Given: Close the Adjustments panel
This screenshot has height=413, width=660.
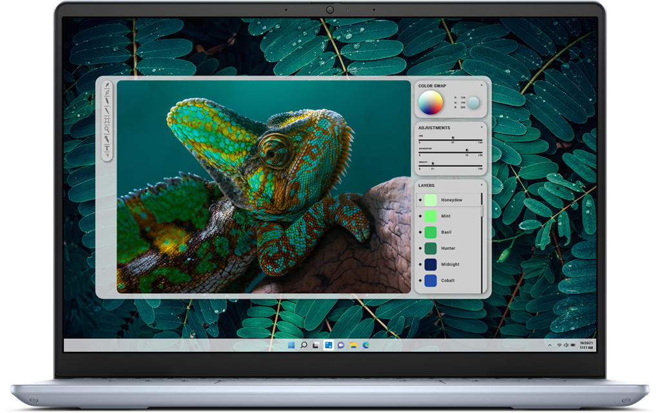Looking at the screenshot, I should [x=481, y=127].
